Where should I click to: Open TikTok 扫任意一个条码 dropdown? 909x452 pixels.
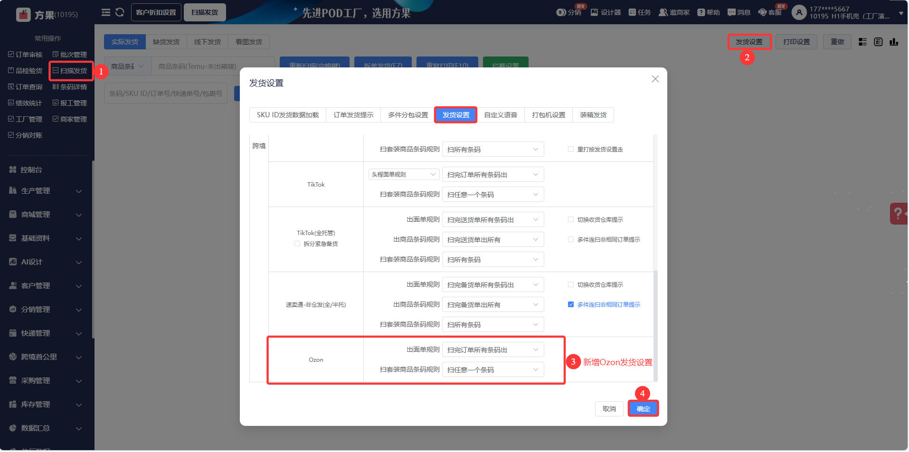493,194
